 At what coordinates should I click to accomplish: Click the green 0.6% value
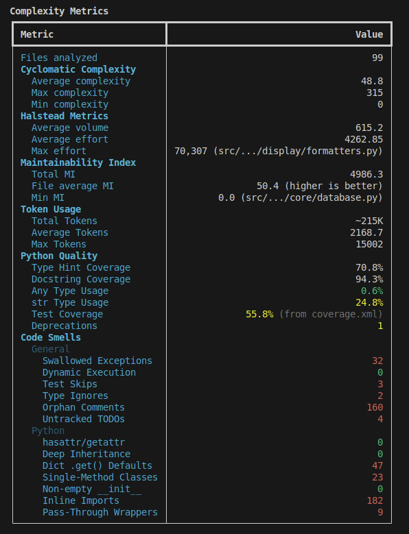(x=372, y=291)
